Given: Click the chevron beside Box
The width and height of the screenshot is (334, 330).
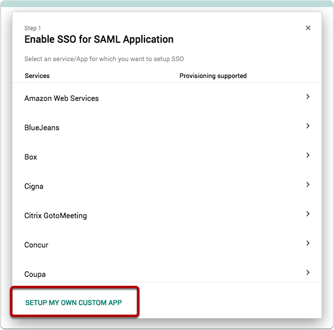Looking at the screenshot, I should click(x=308, y=155).
